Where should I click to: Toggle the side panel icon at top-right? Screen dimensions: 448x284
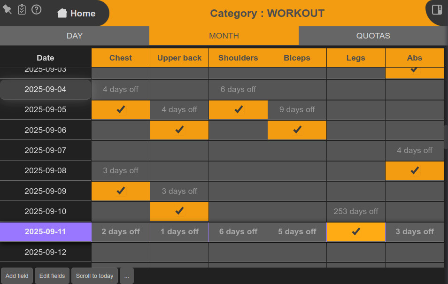click(437, 10)
